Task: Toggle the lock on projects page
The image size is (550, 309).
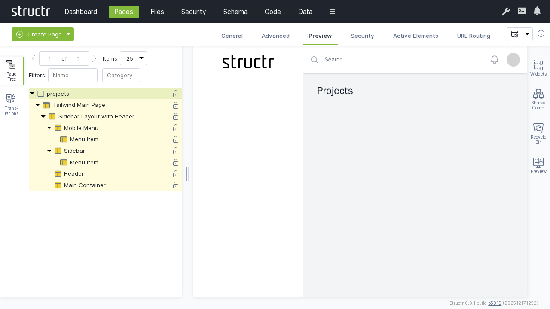Action: [x=176, y=94]
